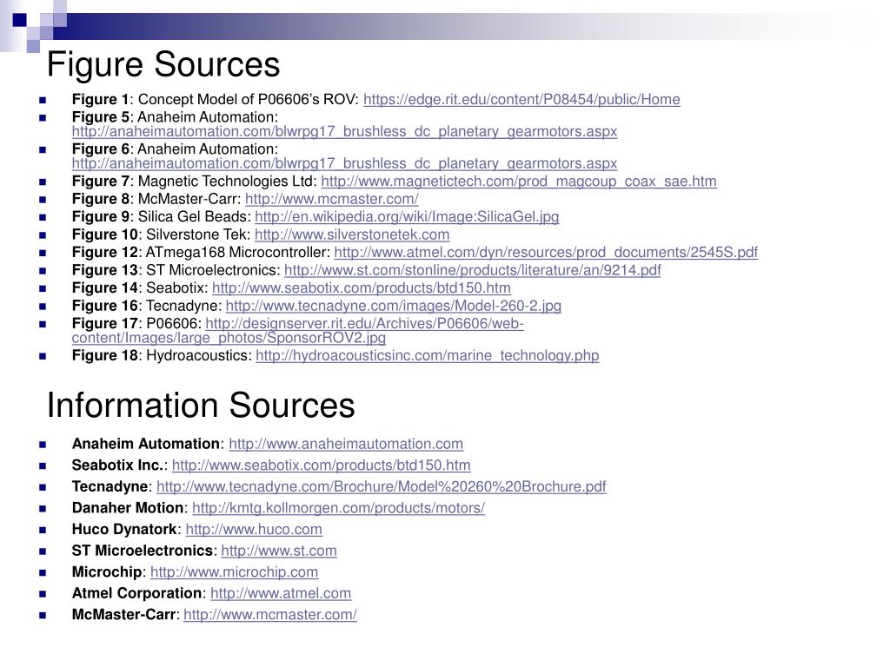Image resolution: width=890 pixels, height=667 pixels.
Task: Open the Atmel 2545S.pdf document link
Action: (546, 253)
